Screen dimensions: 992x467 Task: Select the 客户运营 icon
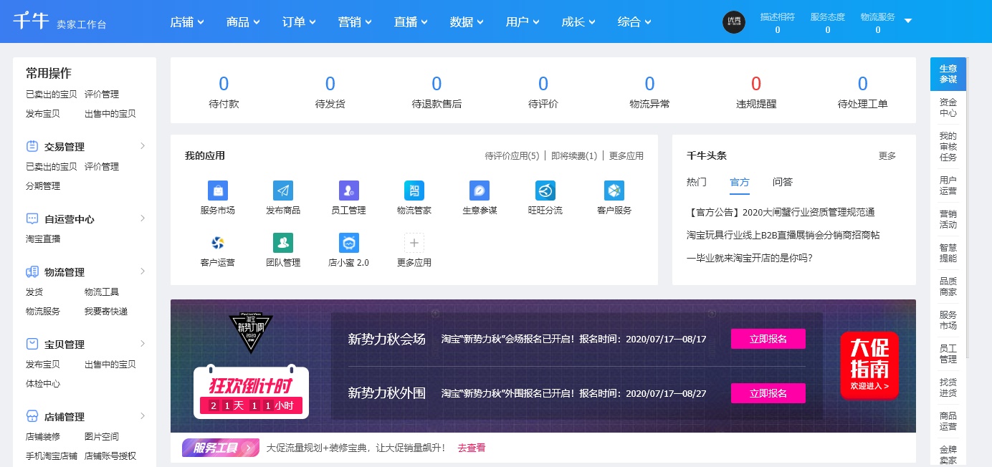tap(217, 243)
